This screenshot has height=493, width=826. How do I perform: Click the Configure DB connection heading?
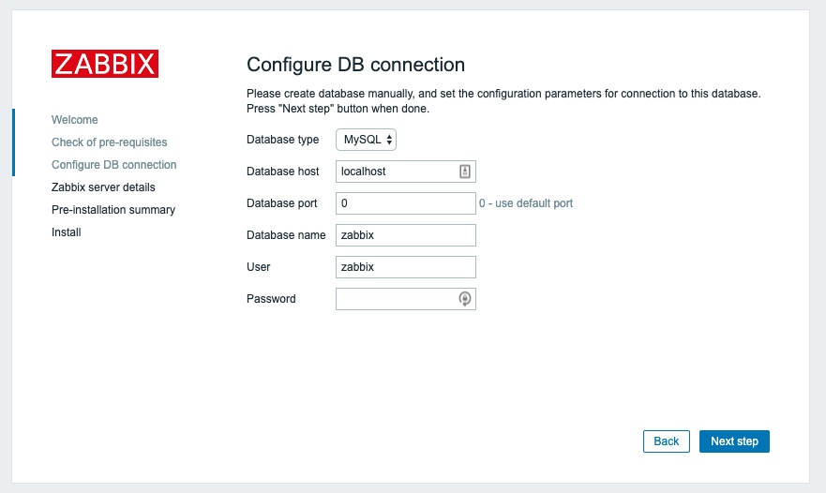pyautogui.click(x=355, y=65)
